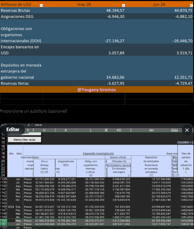Click the value -6.946,30

pyautogui.click(x=116, y=17)
